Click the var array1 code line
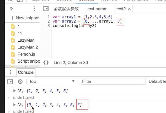166x113 pixels. pos(82,17)
